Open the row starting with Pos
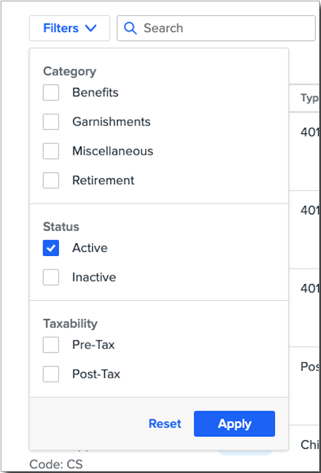The width and height of the screenshot is (321, 473). [x=304, y=386]
